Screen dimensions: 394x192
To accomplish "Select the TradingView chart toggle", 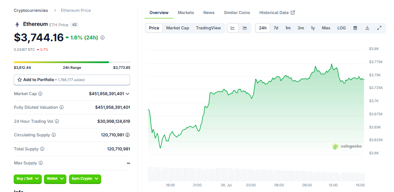I will (208, 28).
